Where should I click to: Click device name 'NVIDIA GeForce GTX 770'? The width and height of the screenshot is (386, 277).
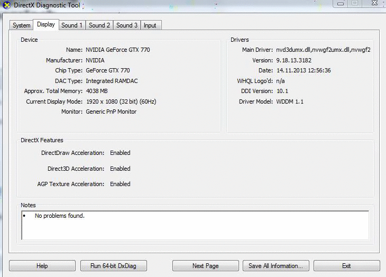coord(118,50)
